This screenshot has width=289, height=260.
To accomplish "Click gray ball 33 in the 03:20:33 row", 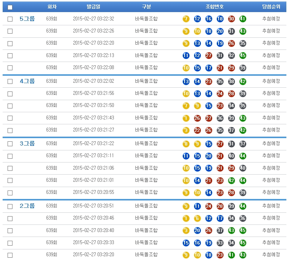I will pyautogui.click(x=220, y=243).
